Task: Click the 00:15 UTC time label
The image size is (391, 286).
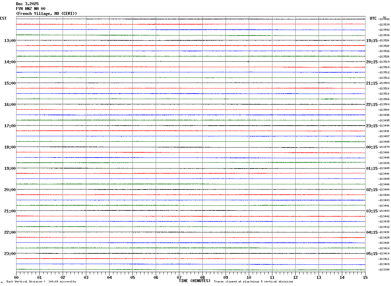Action: pos(372,147)
